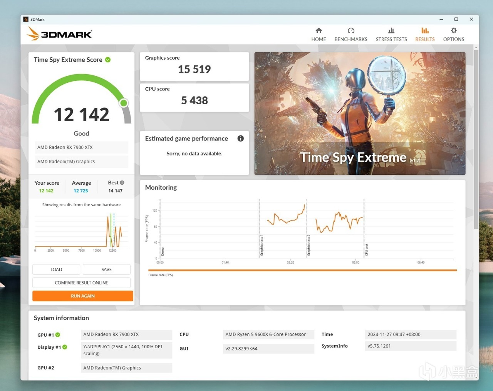Maximize the 3DMark window
Screen dimensions: 493x391
point(456,19)
